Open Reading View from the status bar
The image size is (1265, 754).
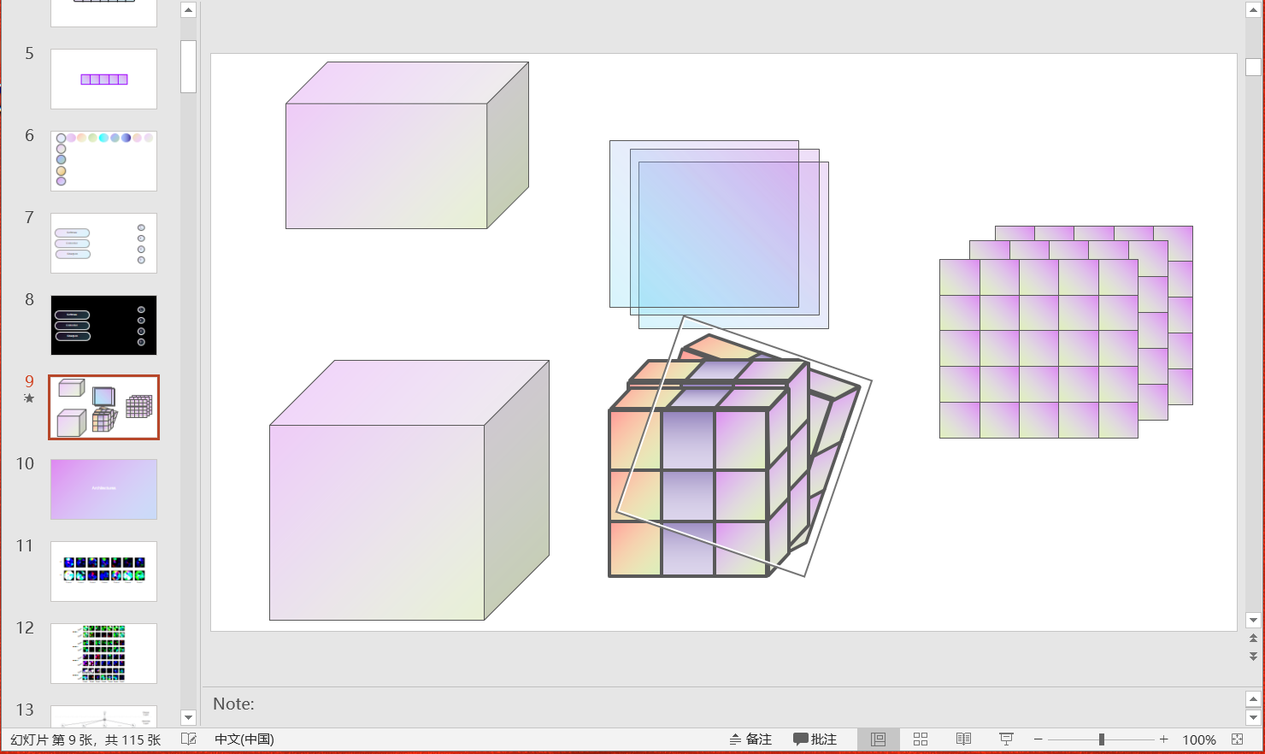963,739
